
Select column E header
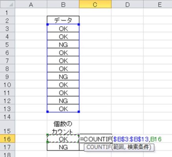[x=158, y=5]
